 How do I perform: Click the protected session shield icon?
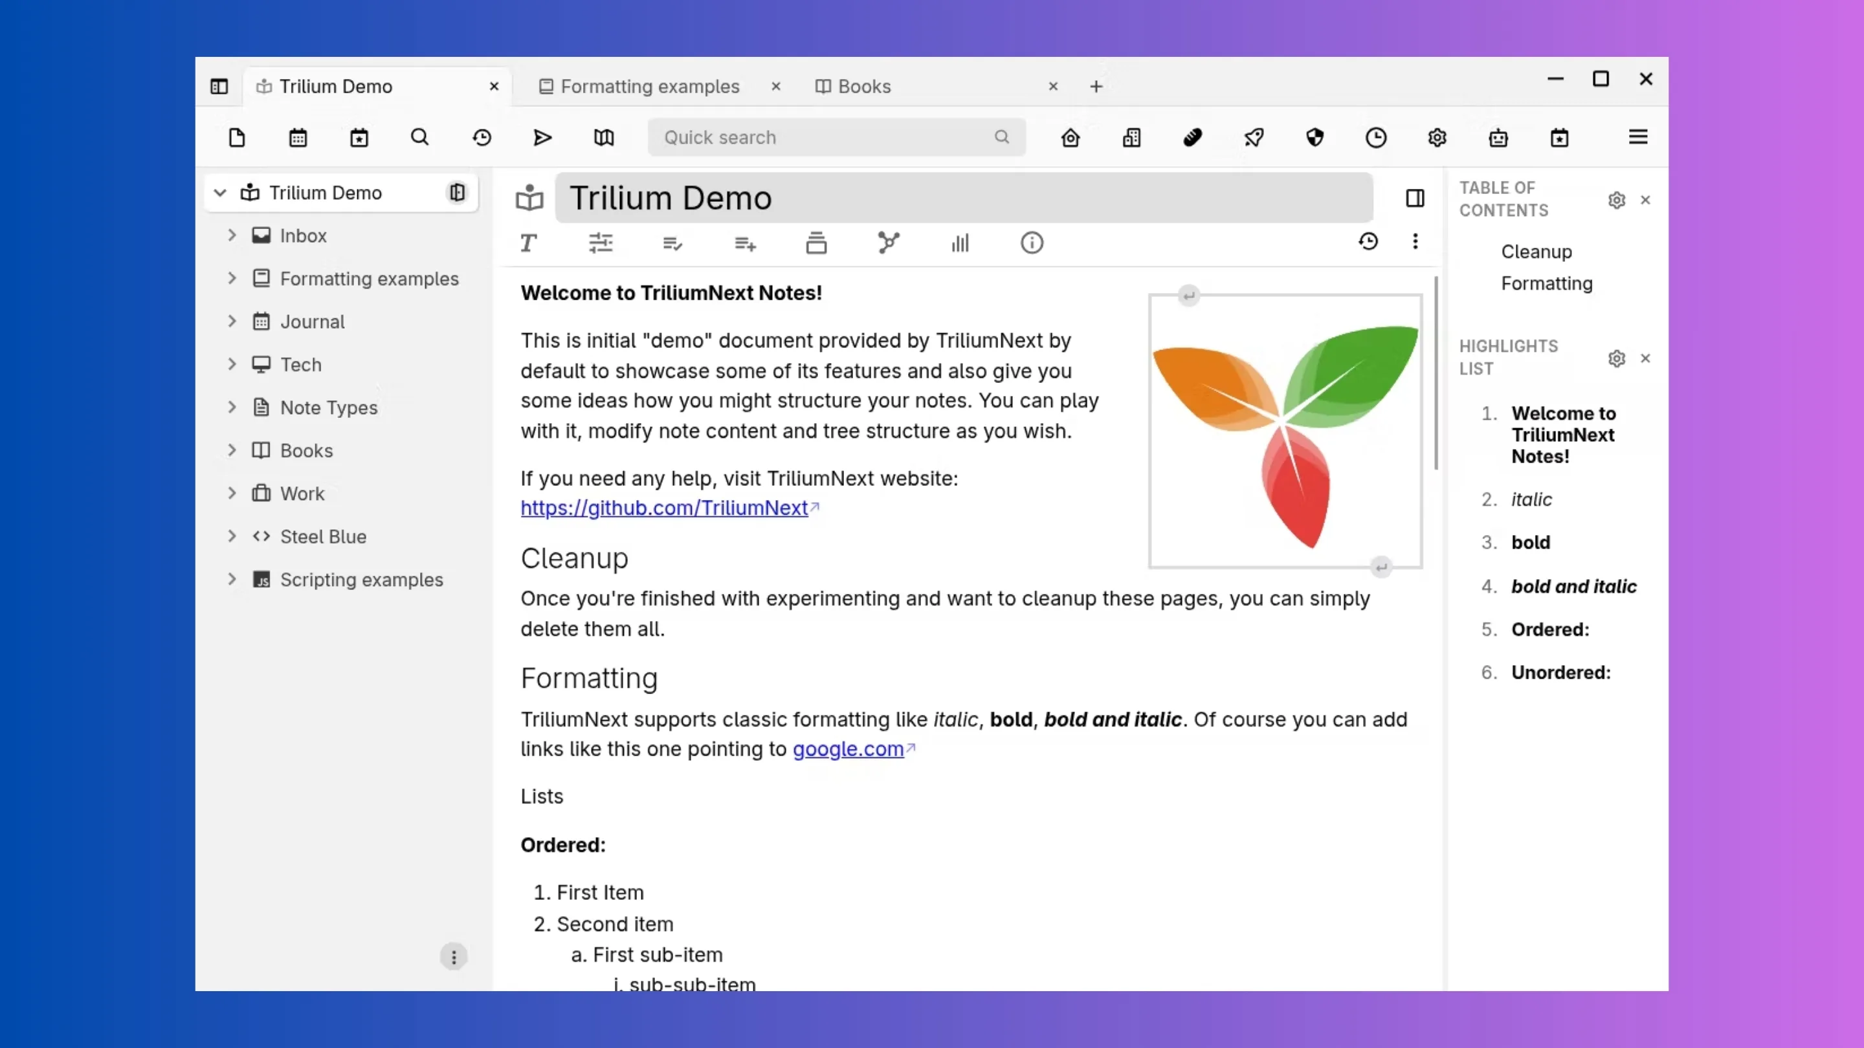pos(1315,137)
